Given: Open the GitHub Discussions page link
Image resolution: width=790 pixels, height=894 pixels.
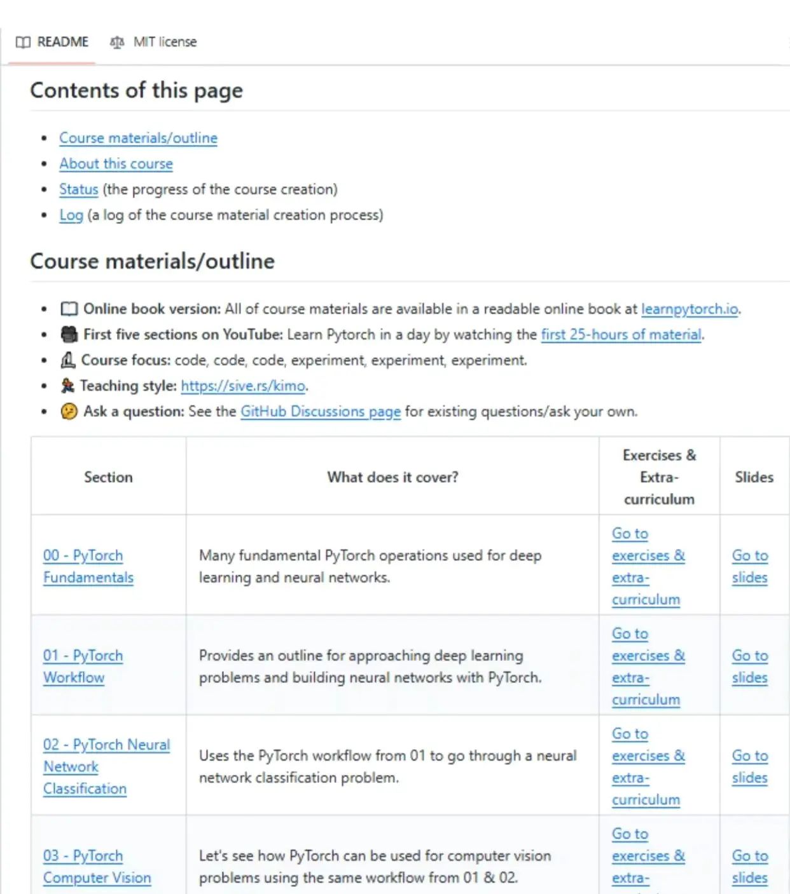Looking at the screenshot, I should coord(320,412).
